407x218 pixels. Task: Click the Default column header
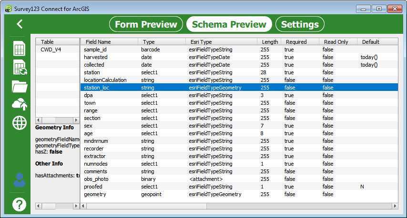[377, 42]
